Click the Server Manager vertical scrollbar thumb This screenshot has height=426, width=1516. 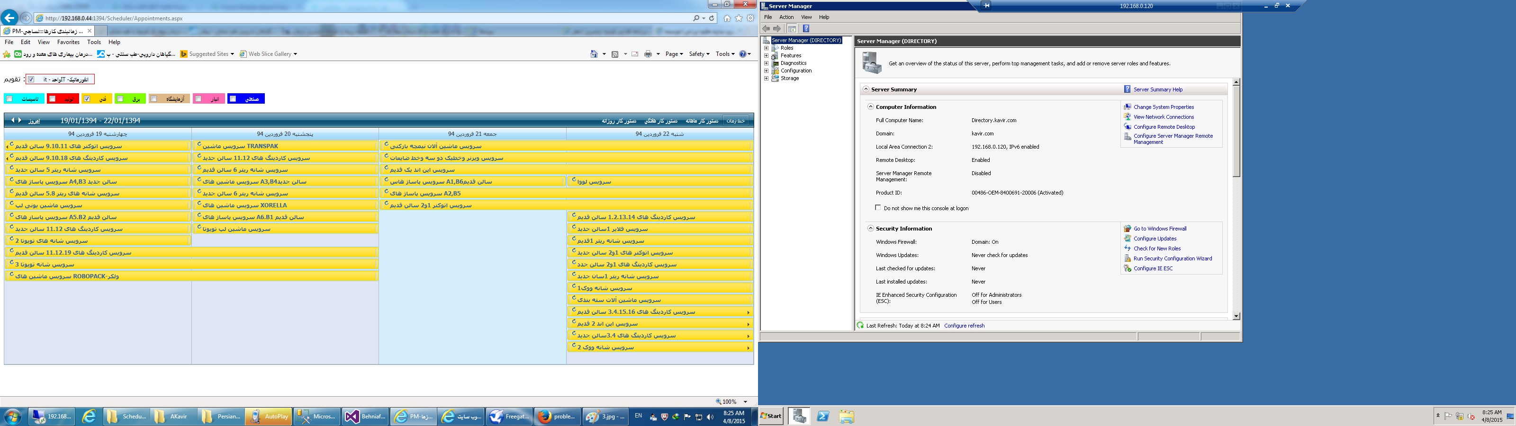coord(1236,132)
